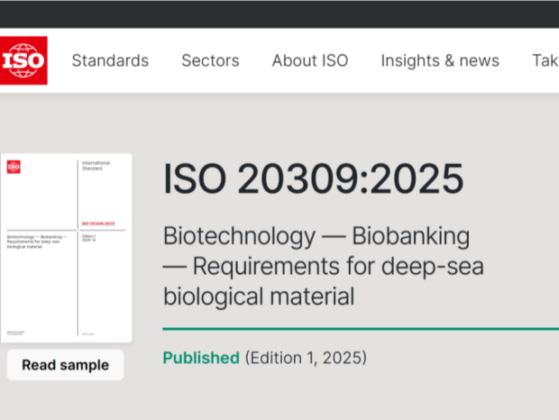Click the 'biological material' subtitle line
This screenshot has width=559, height=420.
point(258,297)
